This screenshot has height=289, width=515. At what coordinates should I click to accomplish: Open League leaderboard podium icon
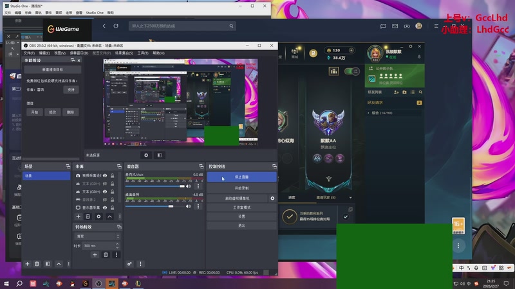click(x=333, y=71)
